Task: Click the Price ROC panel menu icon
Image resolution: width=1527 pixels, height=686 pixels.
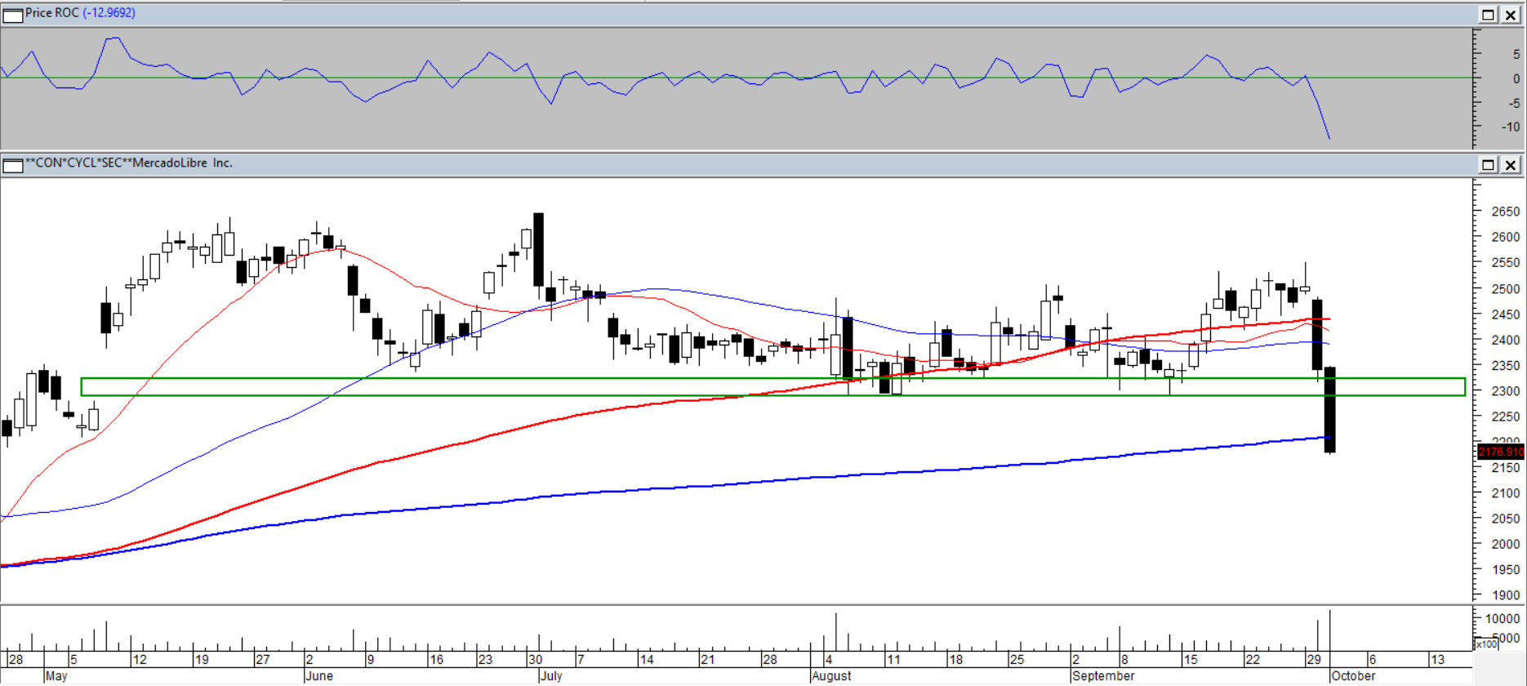Action: tap(13, 15)
